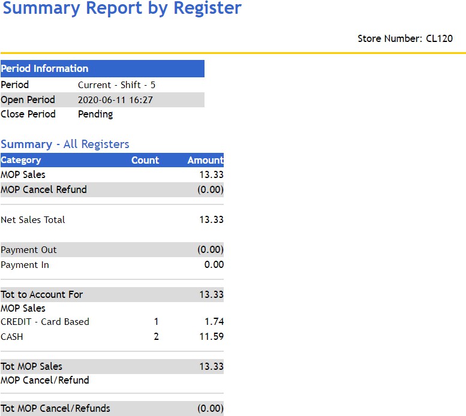Click the Count column header

145,160
